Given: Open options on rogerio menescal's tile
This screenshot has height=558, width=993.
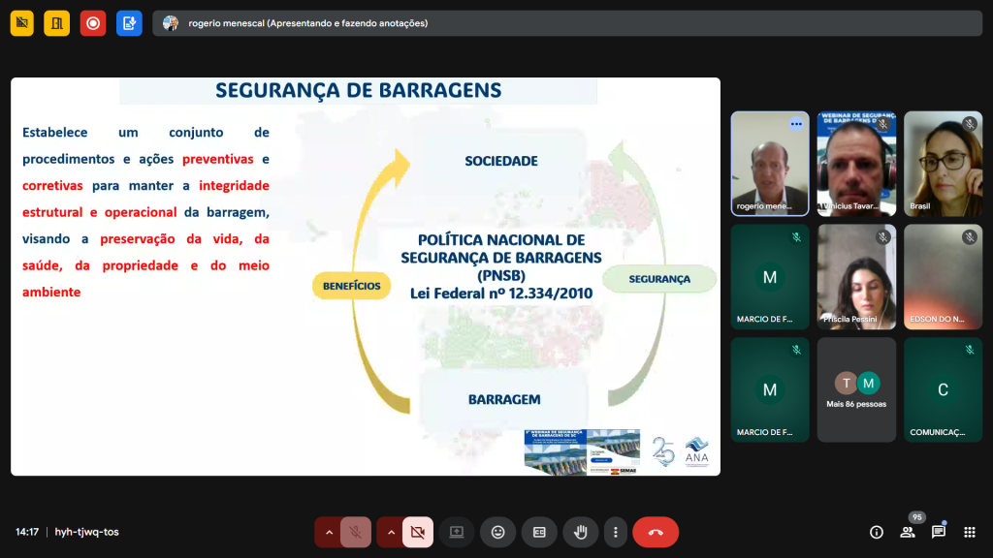Looking at the screenshot, I should tap(796, 124).
